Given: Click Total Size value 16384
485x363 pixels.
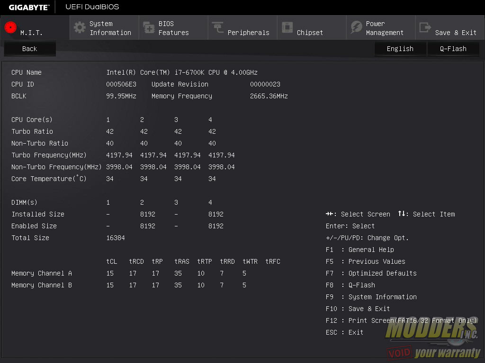Looking at the screenshot, I should pos(116,238).
